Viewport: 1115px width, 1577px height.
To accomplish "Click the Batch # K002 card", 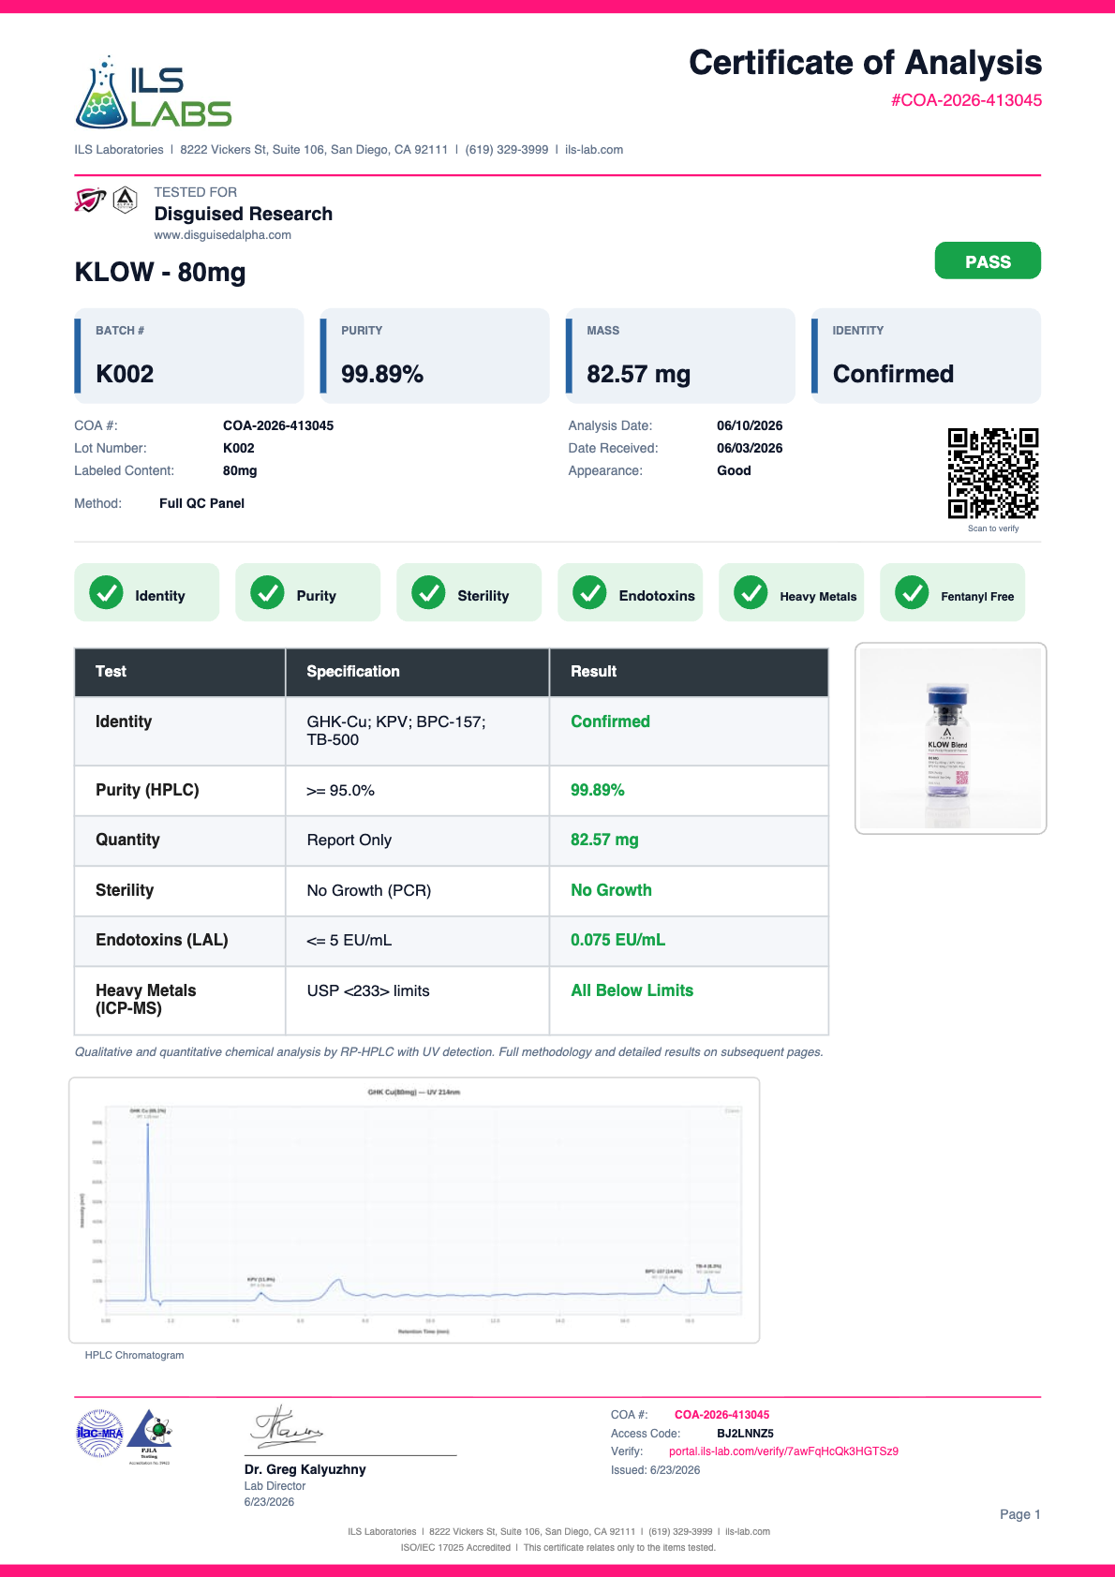I will tap(189, 356).
